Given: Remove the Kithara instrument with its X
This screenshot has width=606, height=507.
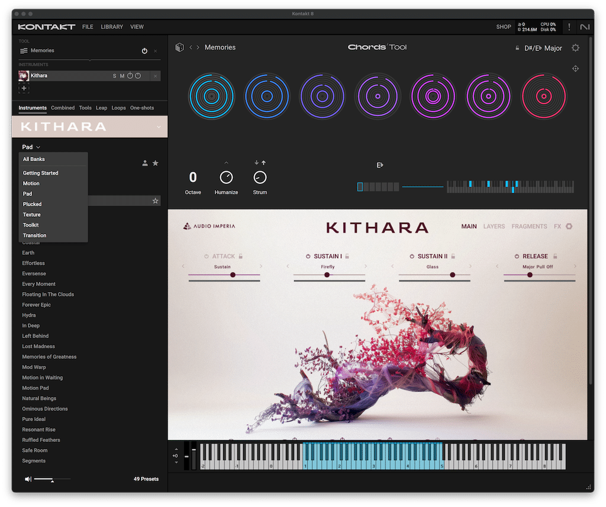Looking at the screenshot, I should coord(156,76).
